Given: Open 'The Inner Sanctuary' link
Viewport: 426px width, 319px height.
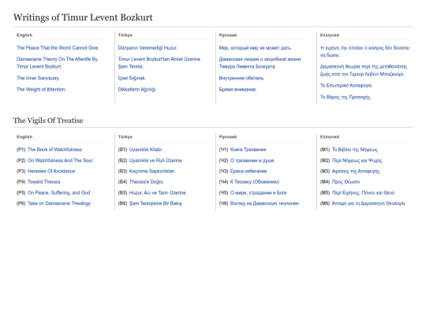Looking at the screenshot, I should (x=38, y=78).
